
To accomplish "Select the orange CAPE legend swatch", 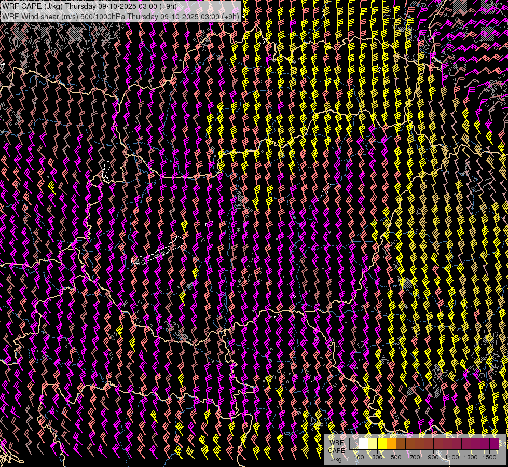I will 391,444.
